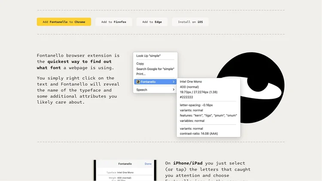Click Add to Edge button

pyautogui.click(x=152, y=22)
